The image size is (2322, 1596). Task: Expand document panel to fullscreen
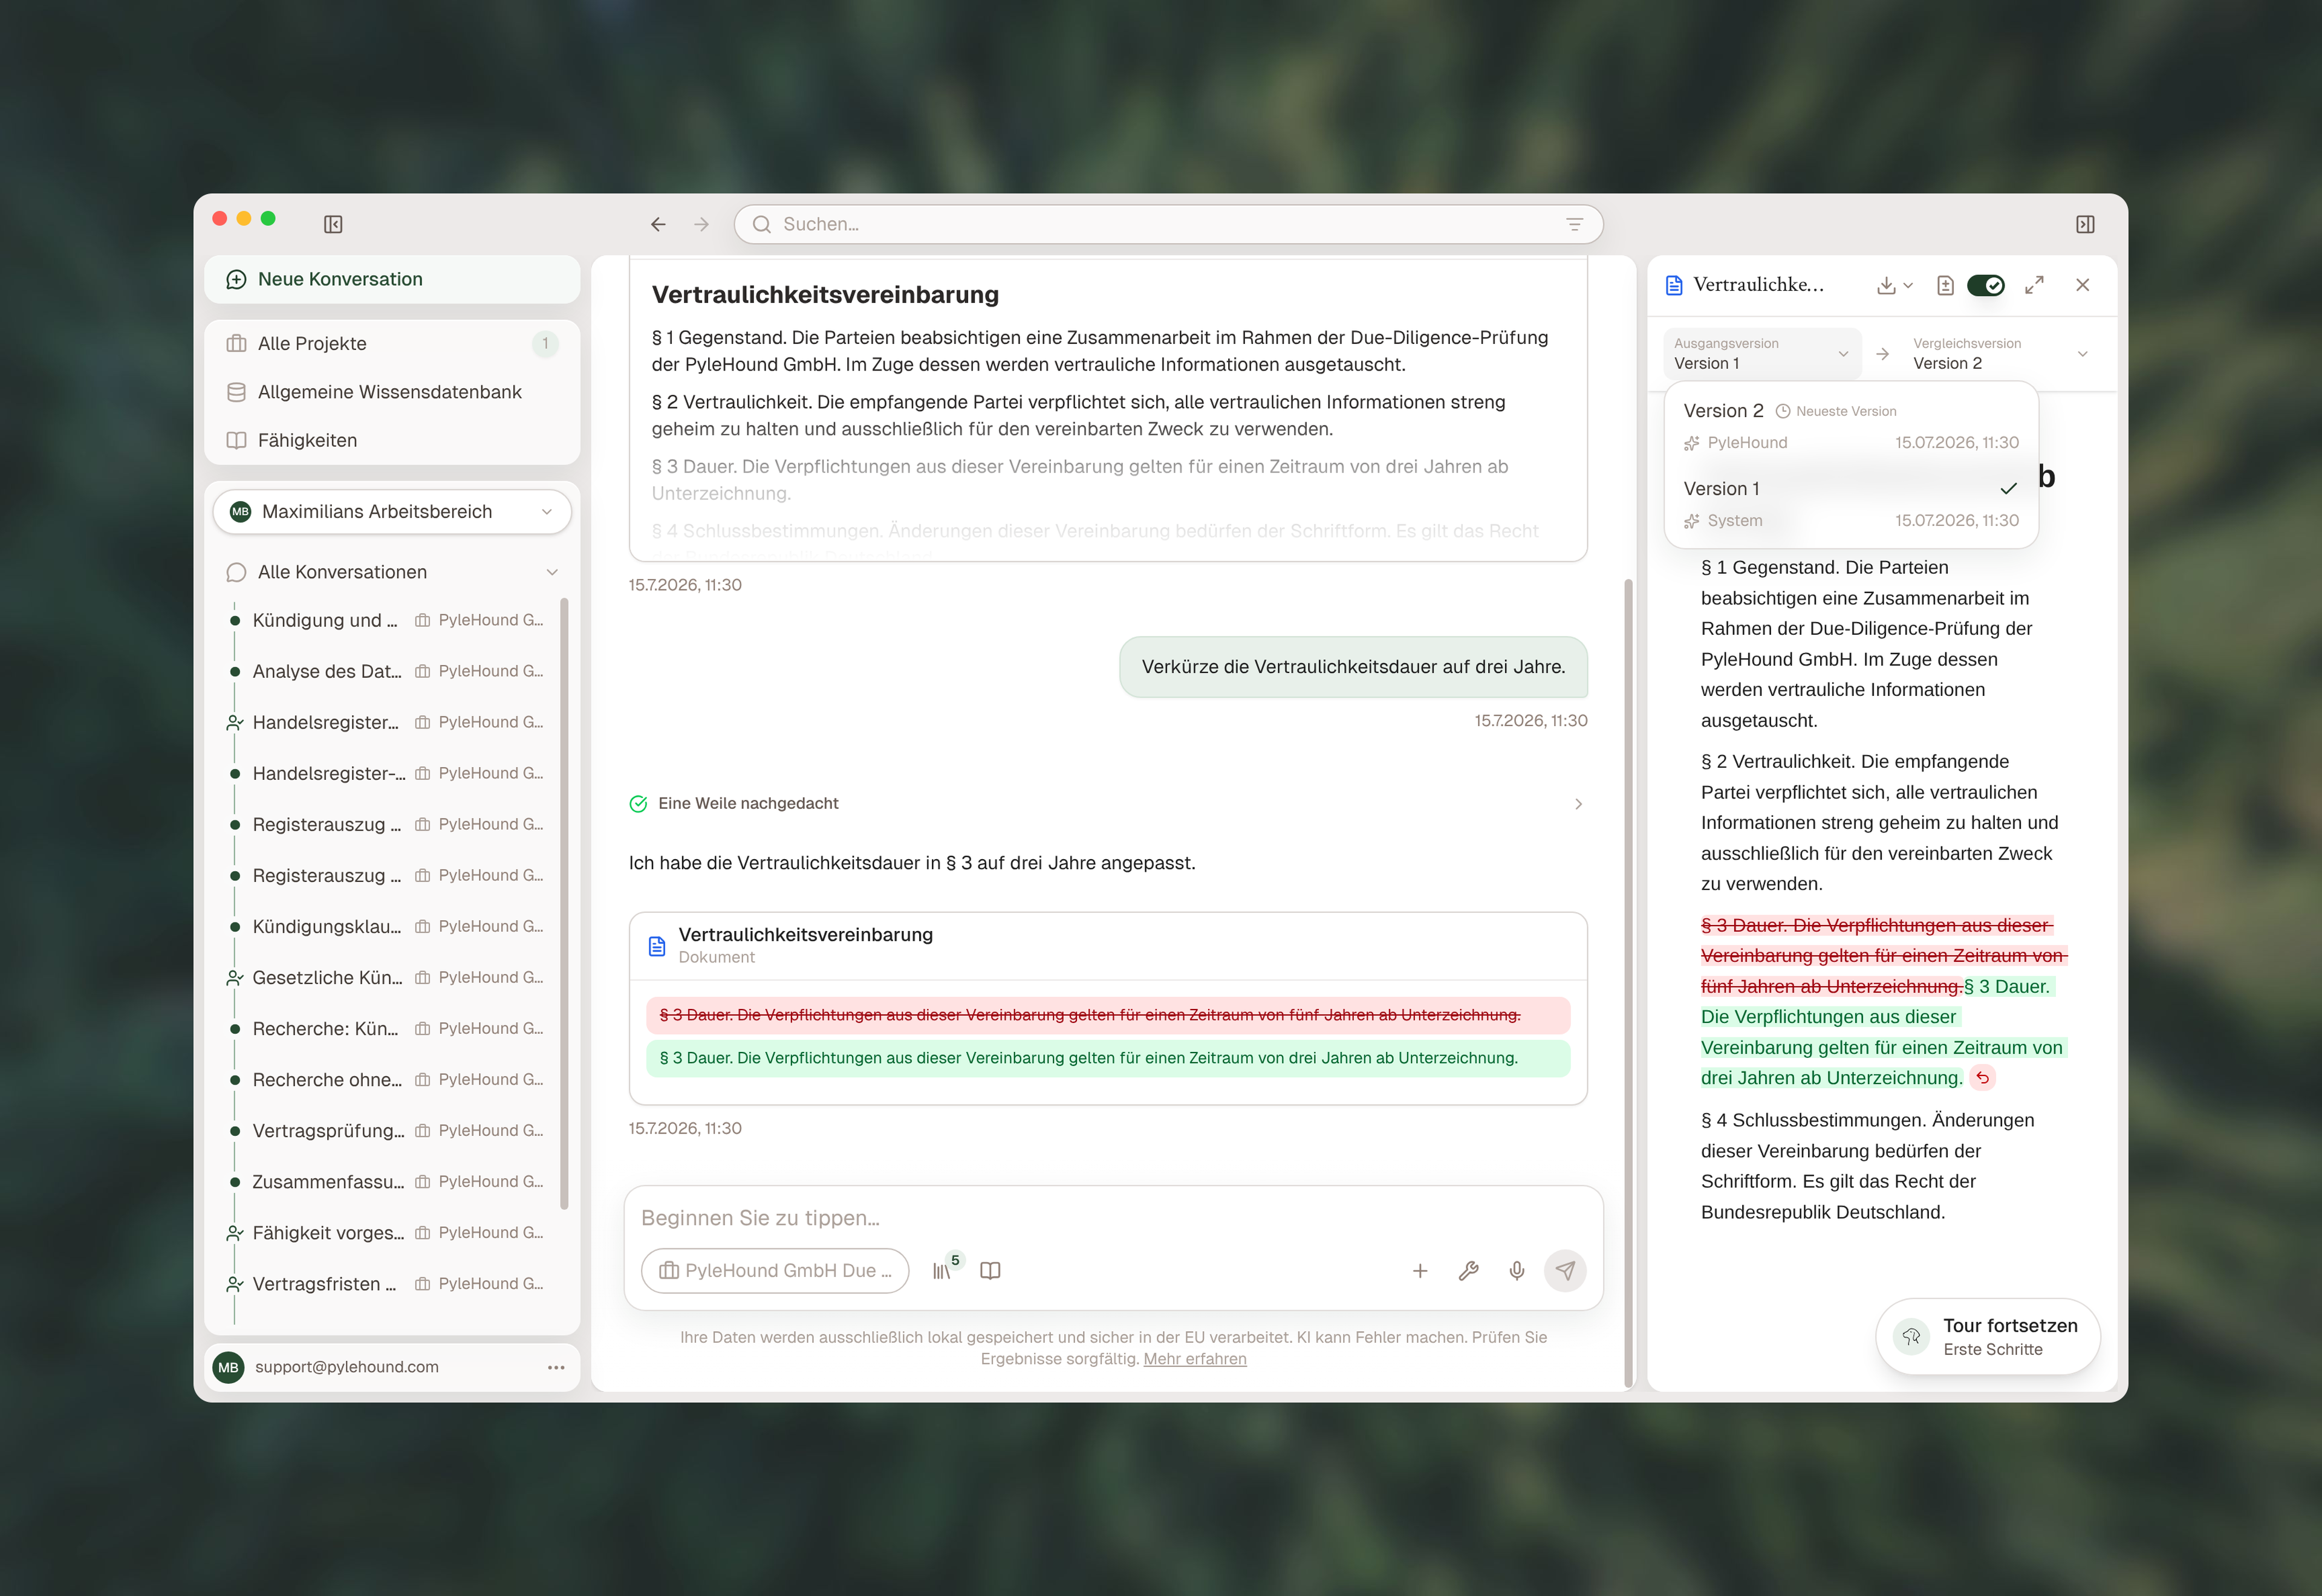pyautogui.click(x=2034, y=285)
